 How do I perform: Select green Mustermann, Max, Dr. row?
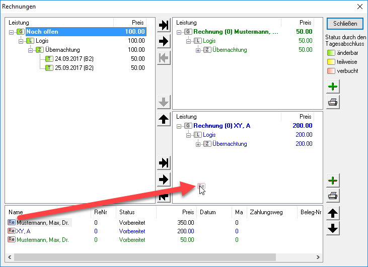pos(43,240)
